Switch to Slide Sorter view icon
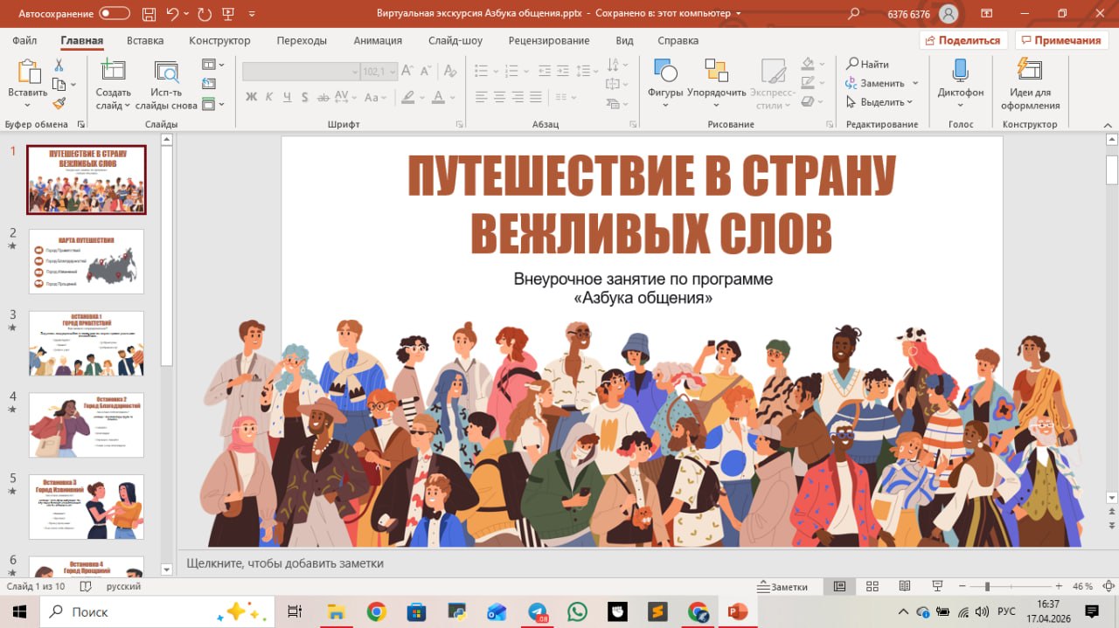Viewport: 1119px width, 628px height. (872, 587)
